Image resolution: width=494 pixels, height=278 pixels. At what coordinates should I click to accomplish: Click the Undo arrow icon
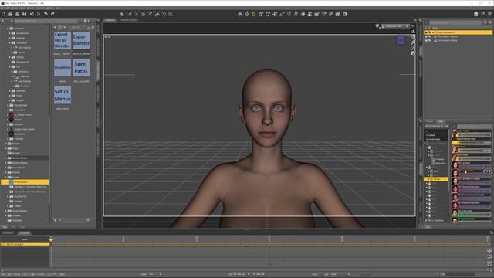tap(46, 14)
